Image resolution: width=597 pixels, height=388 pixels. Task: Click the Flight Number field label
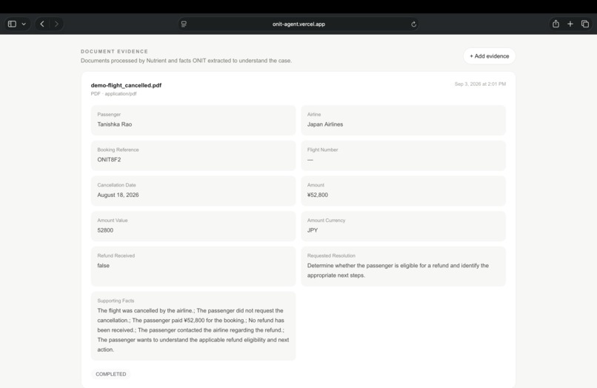point(322,150)
